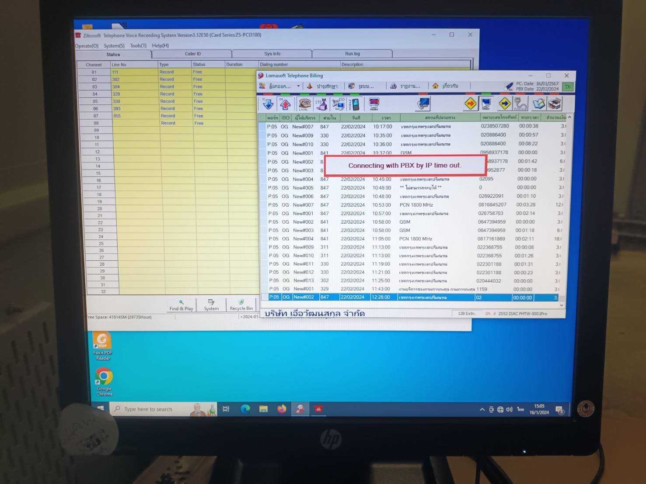This screenshot has width=646, height=484.
Task: Click the blue monitor with phone icon
Action: 423,104
